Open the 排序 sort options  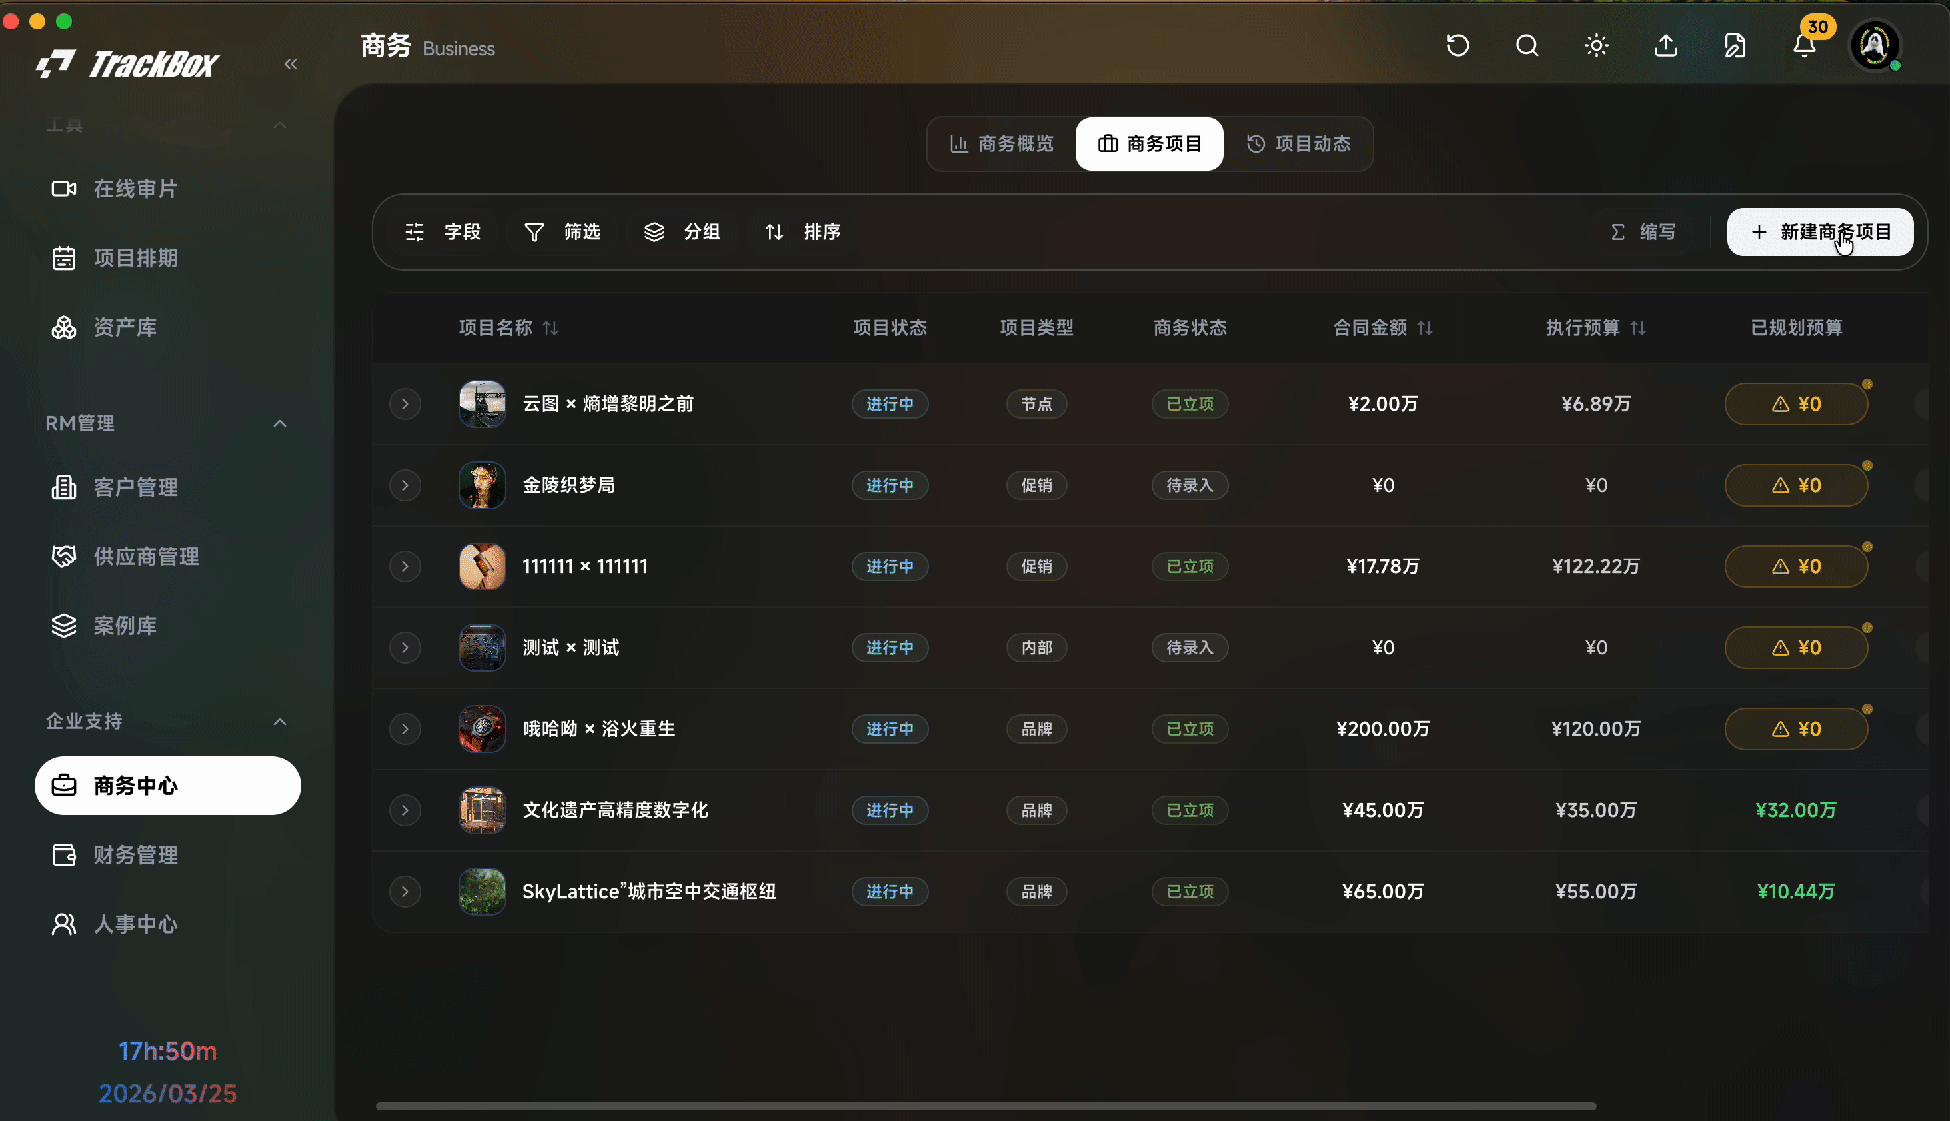pyautogui.click(x=802, y=232)
